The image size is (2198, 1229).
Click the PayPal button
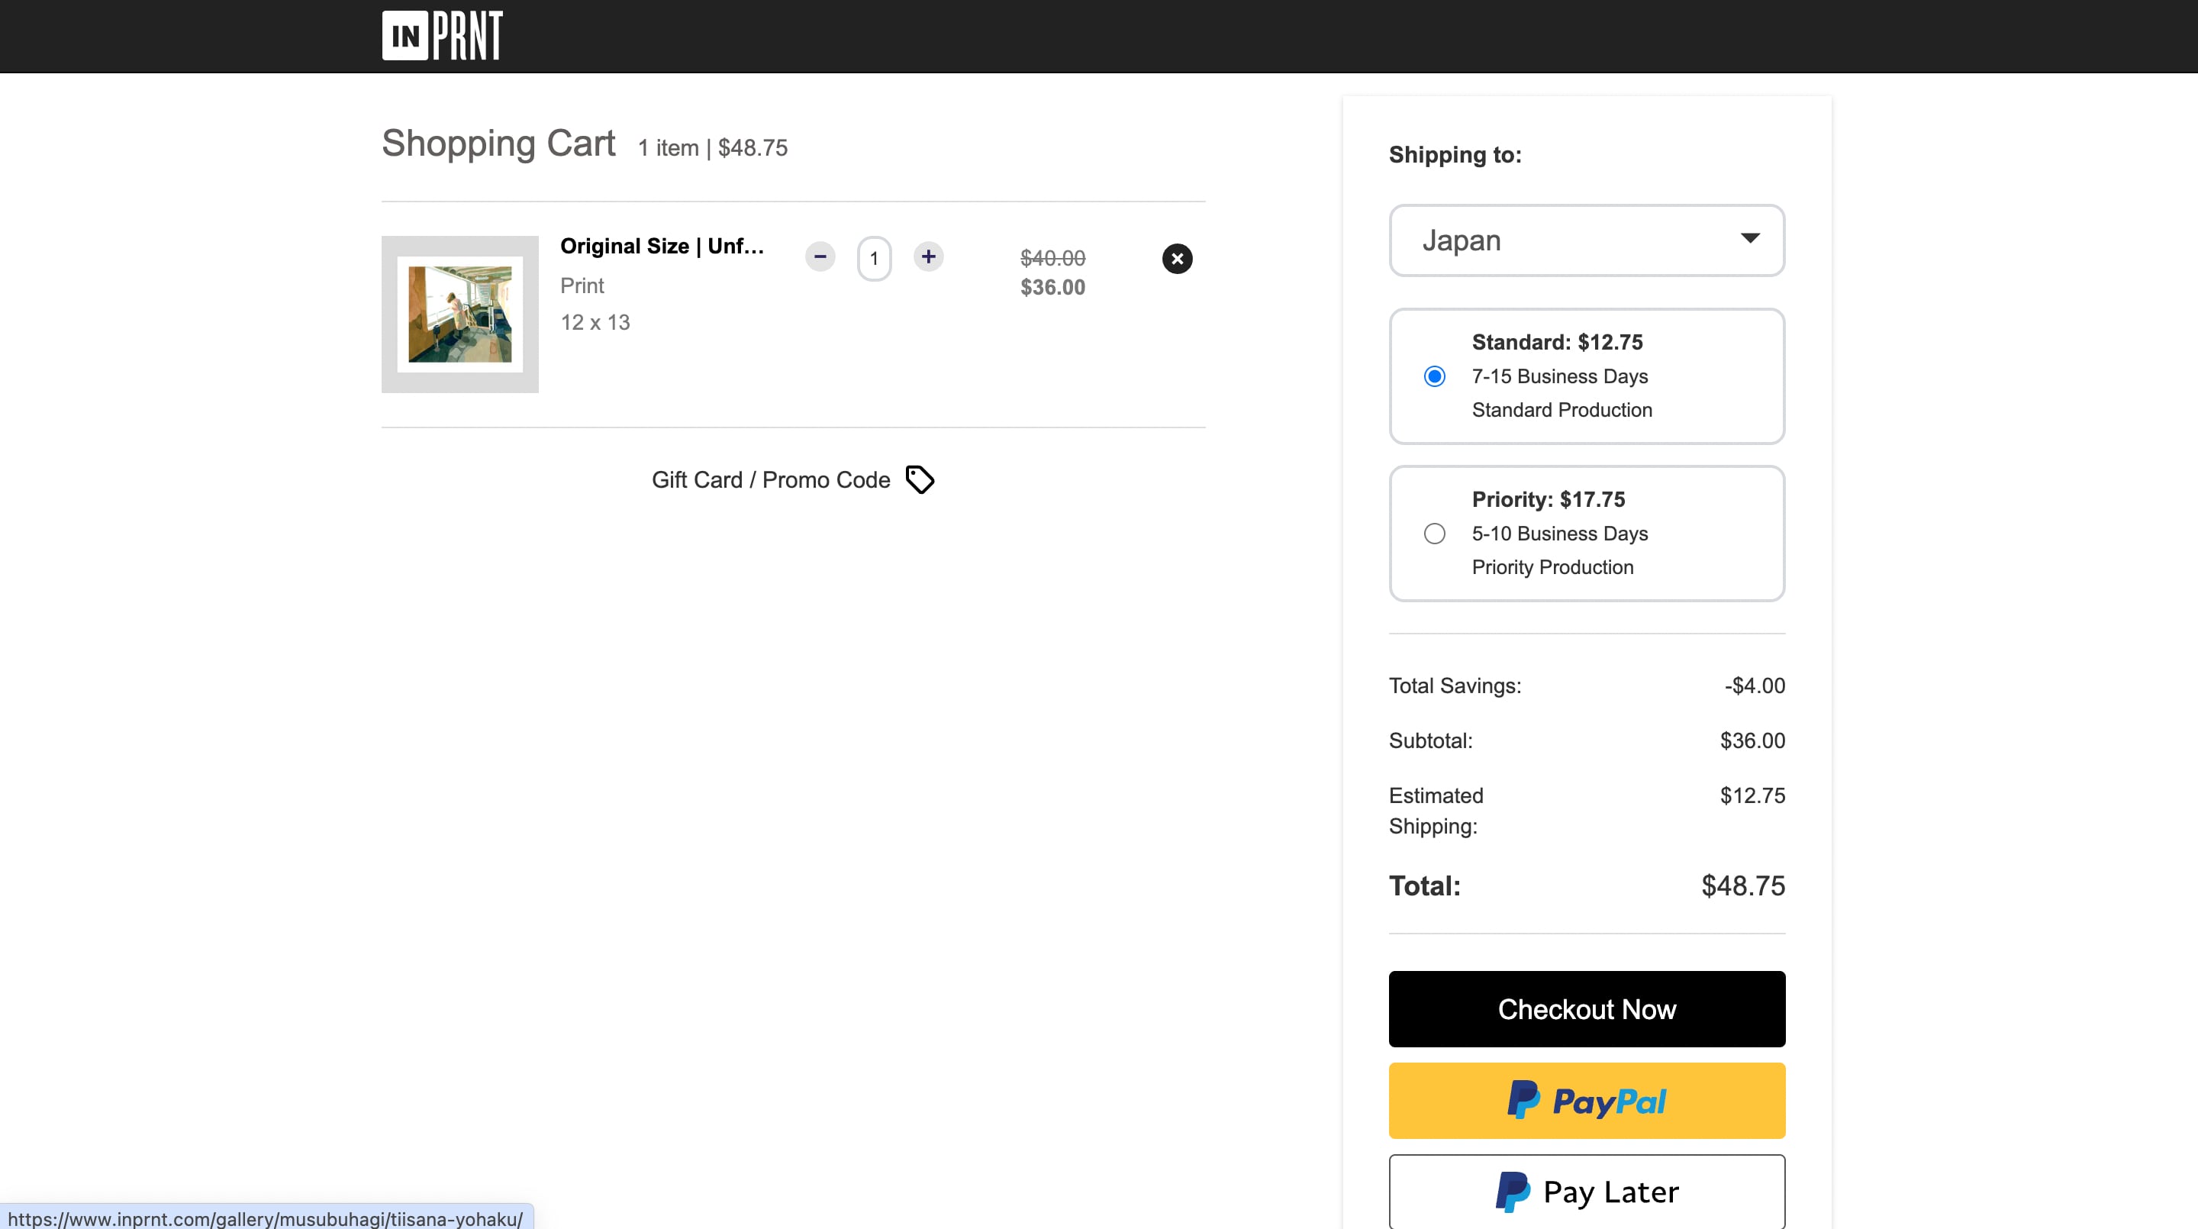click(x=1586, y=1100)
